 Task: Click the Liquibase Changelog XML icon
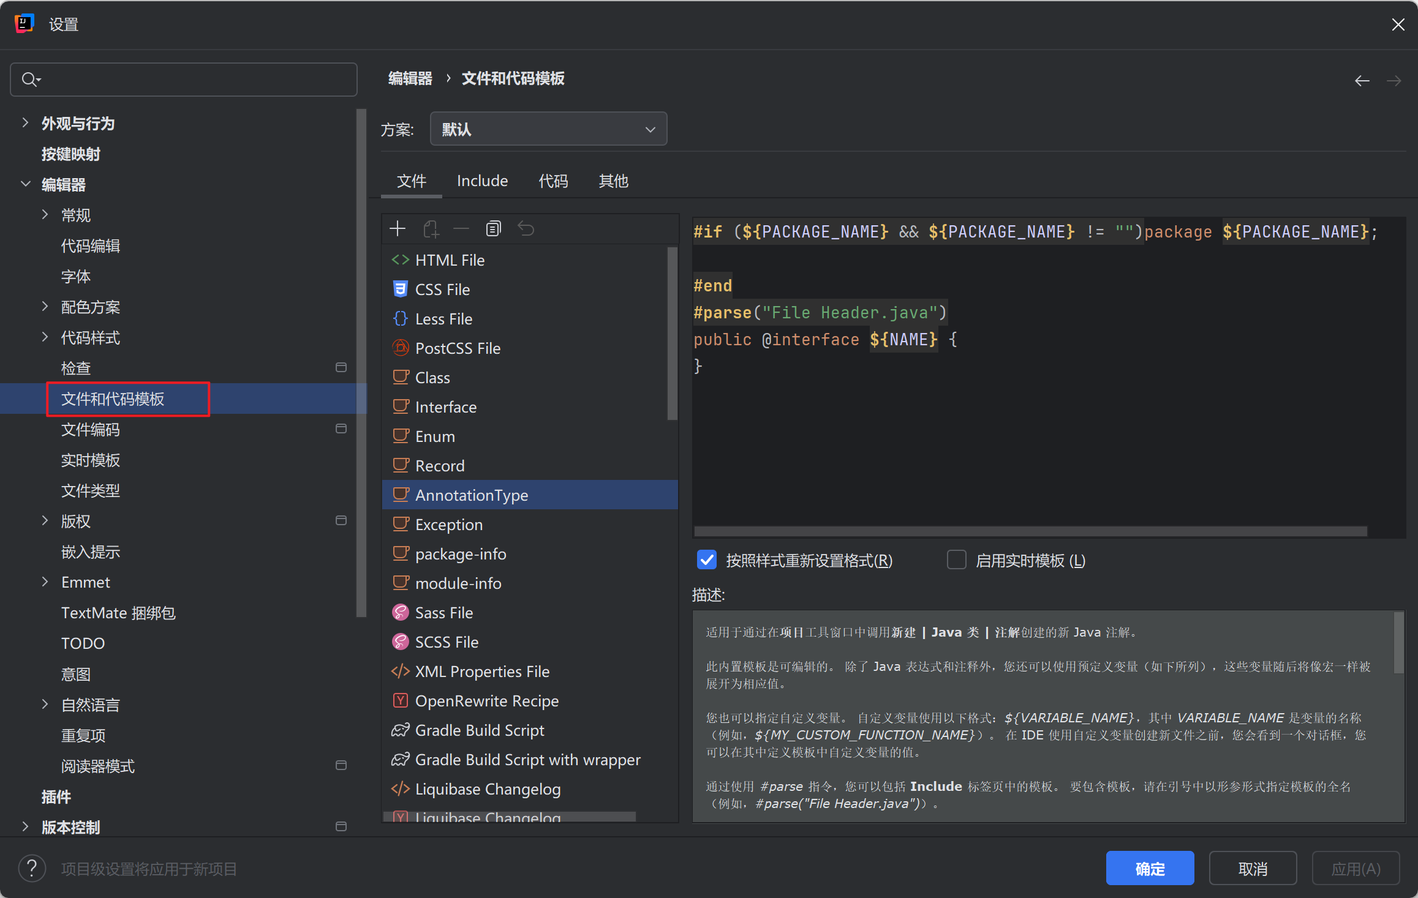[400, 788]
